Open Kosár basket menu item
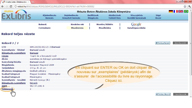The width and height of the screenshot is (192, 108). click(x=158, y=18)
